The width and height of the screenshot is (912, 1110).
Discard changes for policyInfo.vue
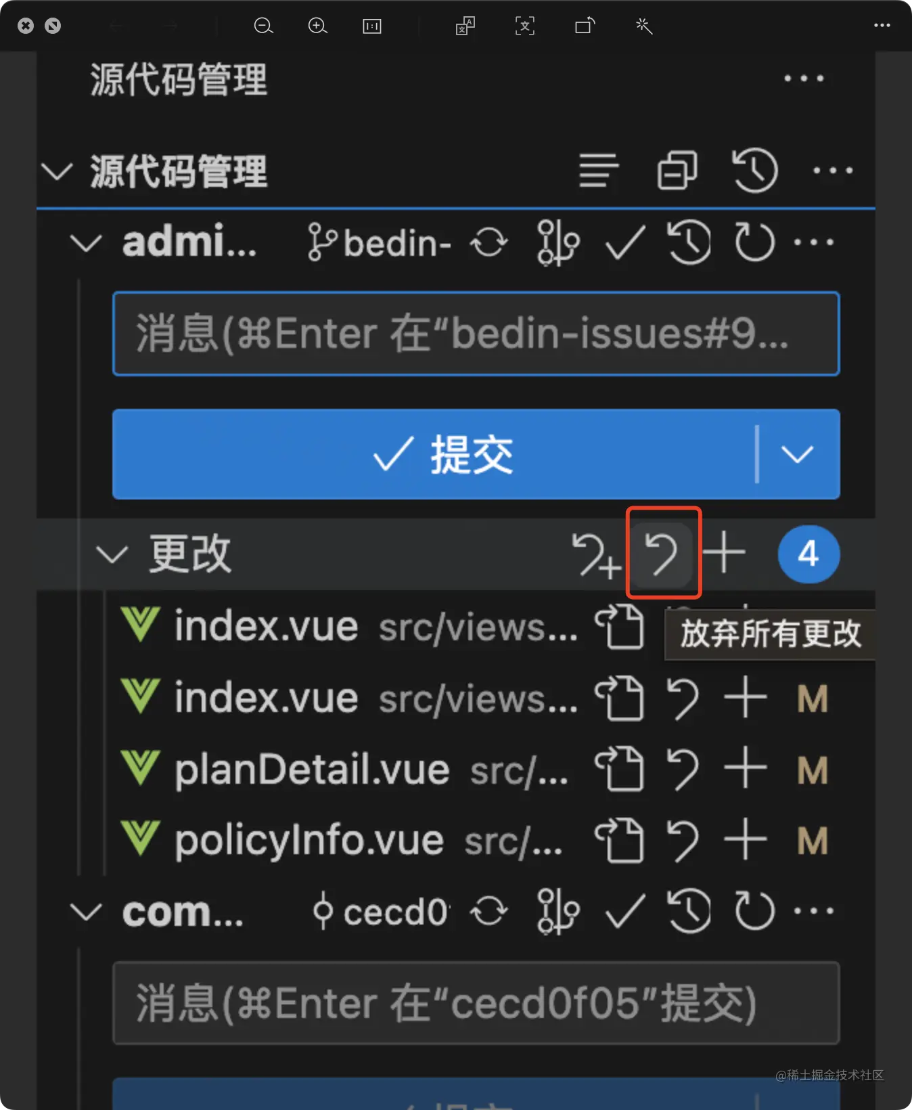pyautogui.click(x=682, y=840)
